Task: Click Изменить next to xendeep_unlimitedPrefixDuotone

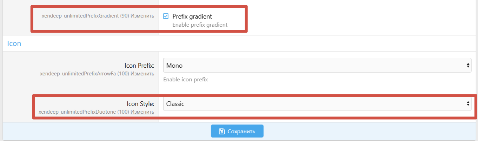Action: click(x=142, y=112)
